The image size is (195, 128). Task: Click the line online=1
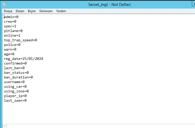tap(12, 36)
